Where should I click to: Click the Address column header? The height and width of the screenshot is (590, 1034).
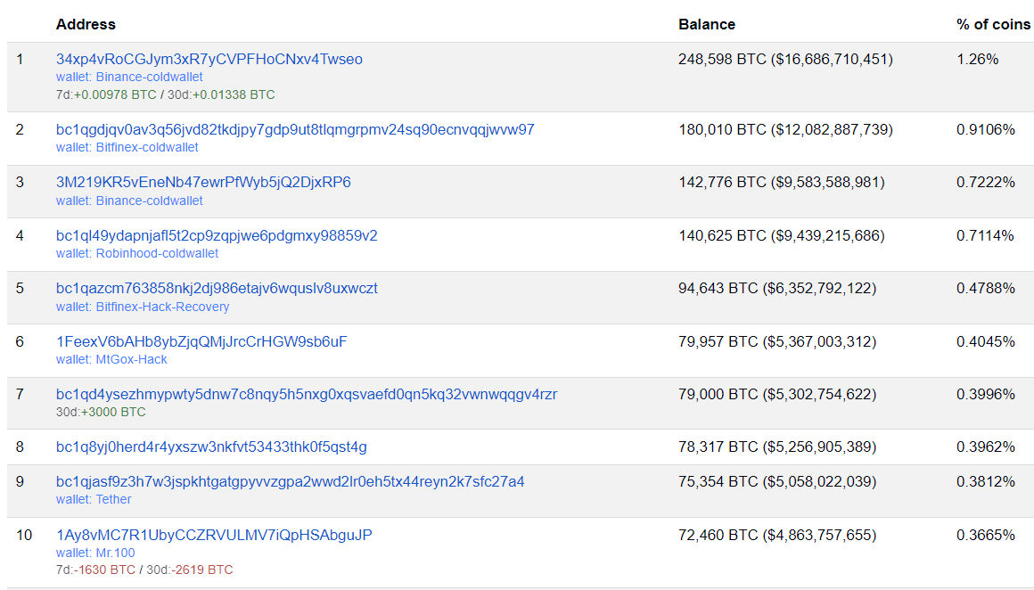[x=86, y=24]
